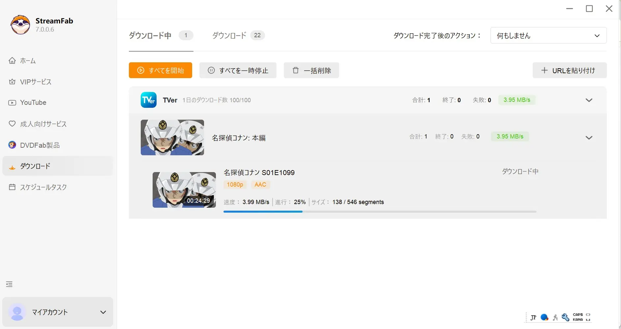Open DVDFab製品 in the sidebar
Viewport: 621px width, 329px height.
coord(58,145)
